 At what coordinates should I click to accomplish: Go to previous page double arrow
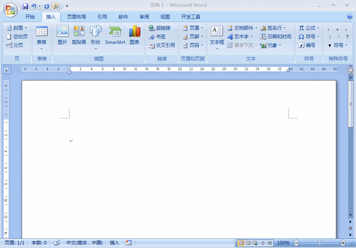pos(350,222)
